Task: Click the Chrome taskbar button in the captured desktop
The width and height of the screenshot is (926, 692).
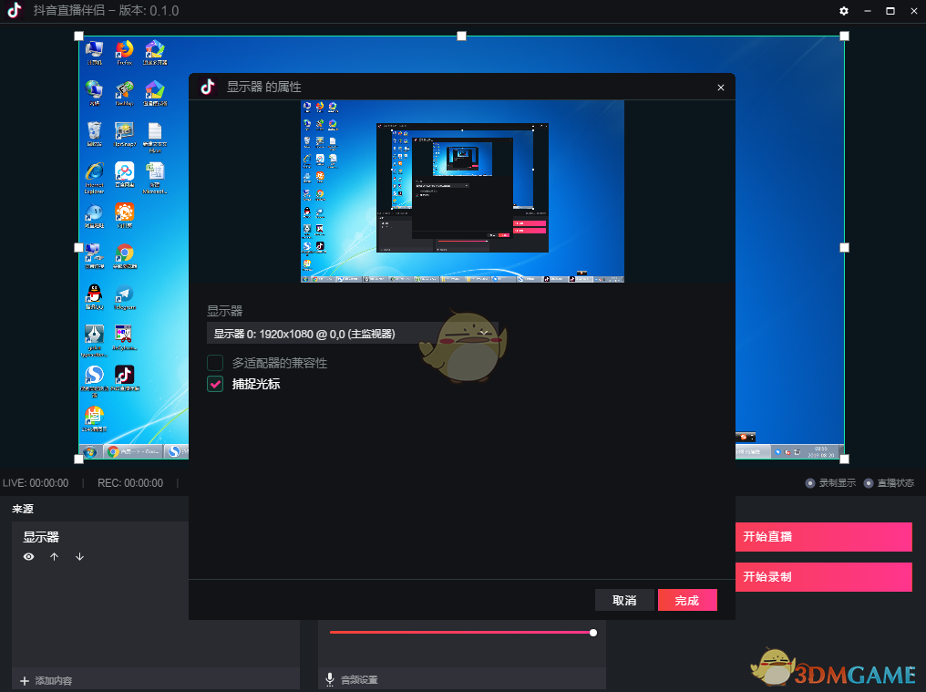Action: coord(133,452)
